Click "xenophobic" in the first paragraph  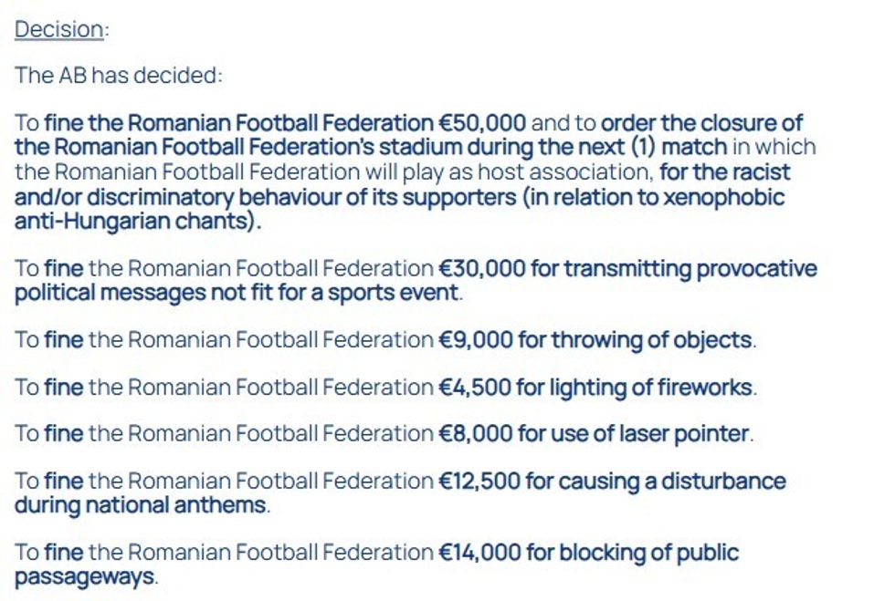coord(728,198)
